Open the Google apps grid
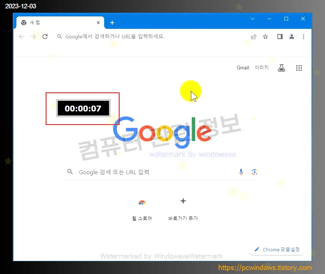 299,68
